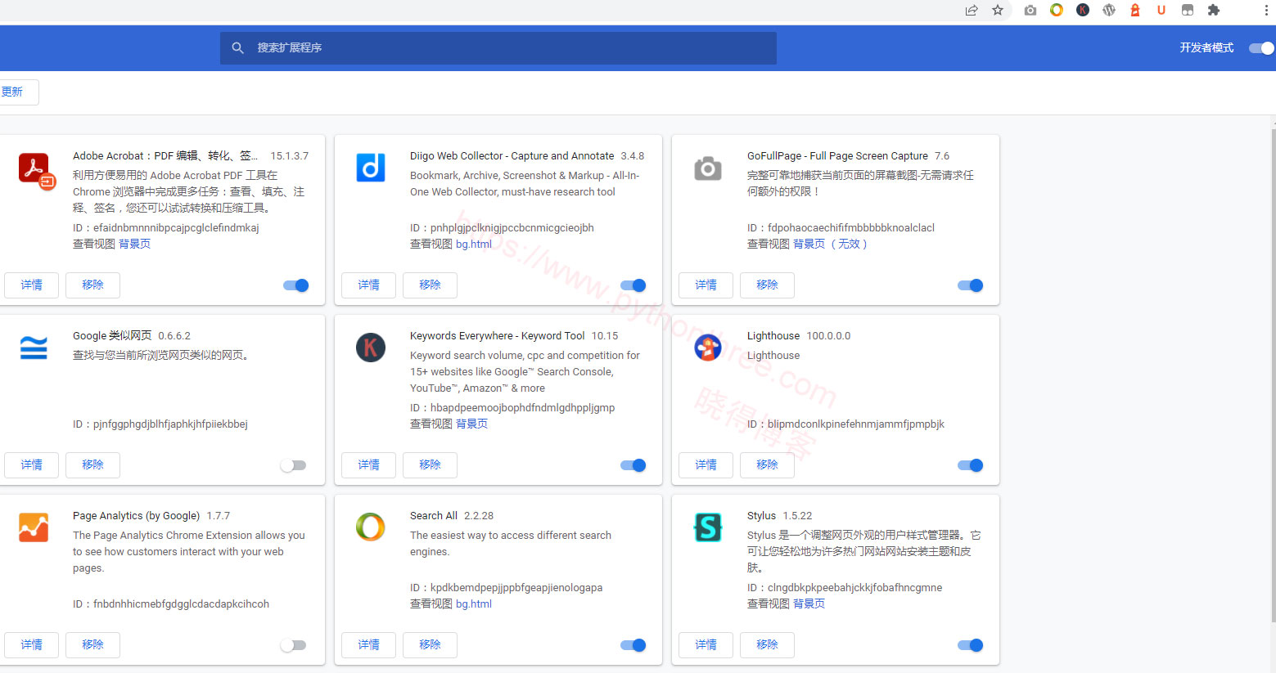Click Google 类似网页 extension icon
1276x673 pixels.
pos(34,348)
